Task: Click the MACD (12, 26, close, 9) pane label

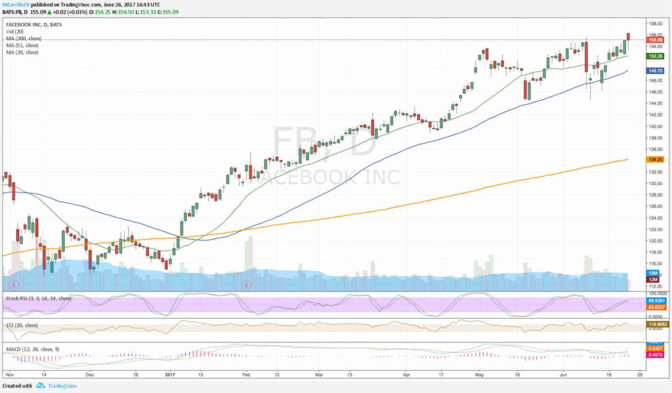Action: click(x=33, y=349)
